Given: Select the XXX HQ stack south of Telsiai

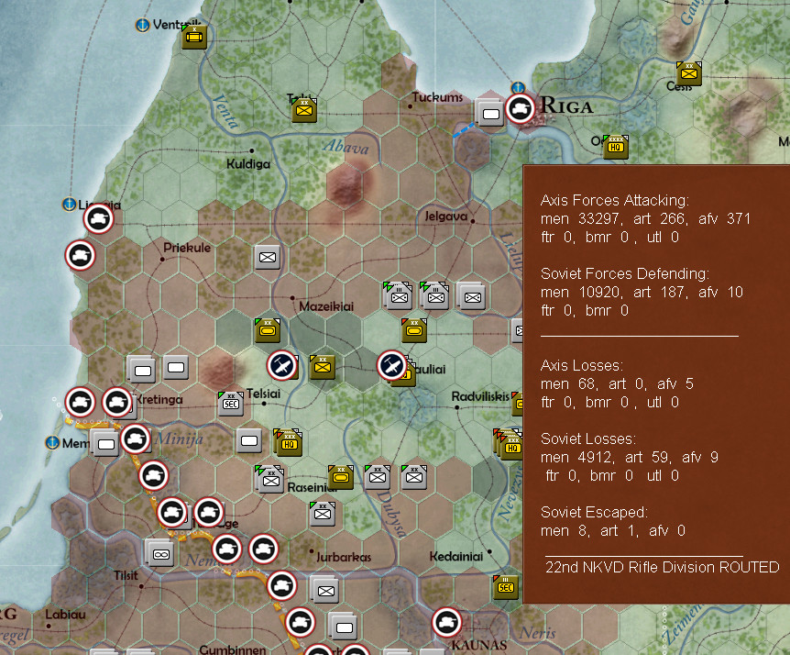Looking at the screenshot, I should pyautogui.click(x=288, y=442).
